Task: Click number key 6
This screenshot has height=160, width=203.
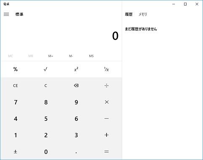Action: click(x=76, y=119)
